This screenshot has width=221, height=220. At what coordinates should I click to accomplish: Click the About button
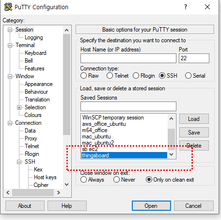[25, 206]
